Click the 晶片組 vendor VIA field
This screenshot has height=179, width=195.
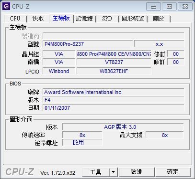point(59,54)
